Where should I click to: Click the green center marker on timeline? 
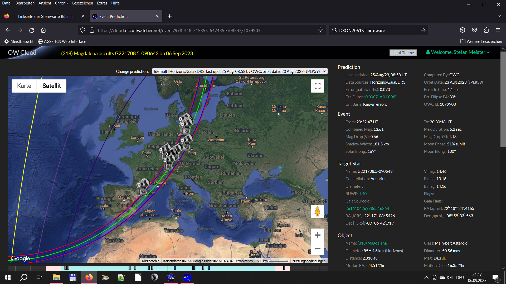pos(168,268)
